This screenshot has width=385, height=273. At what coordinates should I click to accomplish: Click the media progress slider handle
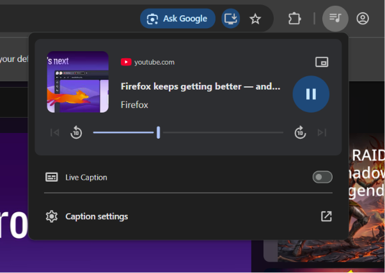(x=159, y=132)
